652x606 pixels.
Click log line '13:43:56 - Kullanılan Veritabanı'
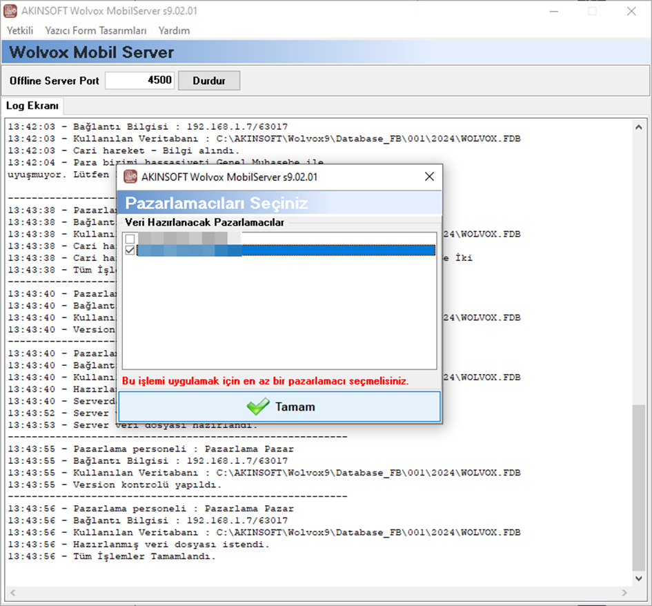[x=264, y=532]
